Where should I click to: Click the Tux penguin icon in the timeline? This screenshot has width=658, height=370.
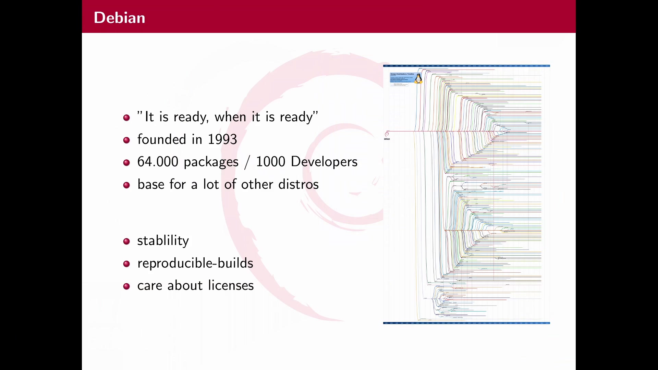pos(418,78)
